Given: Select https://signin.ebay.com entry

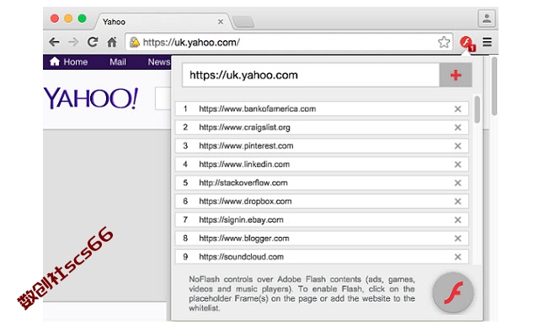Looking at the screenshot, I should pos(322,220).
